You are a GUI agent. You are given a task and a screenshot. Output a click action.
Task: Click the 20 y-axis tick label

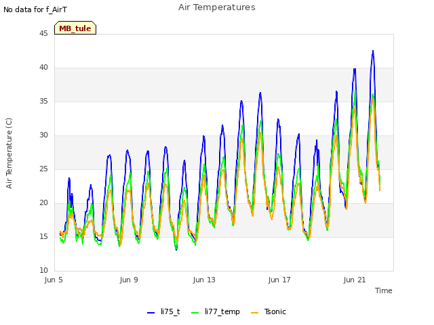43,203
